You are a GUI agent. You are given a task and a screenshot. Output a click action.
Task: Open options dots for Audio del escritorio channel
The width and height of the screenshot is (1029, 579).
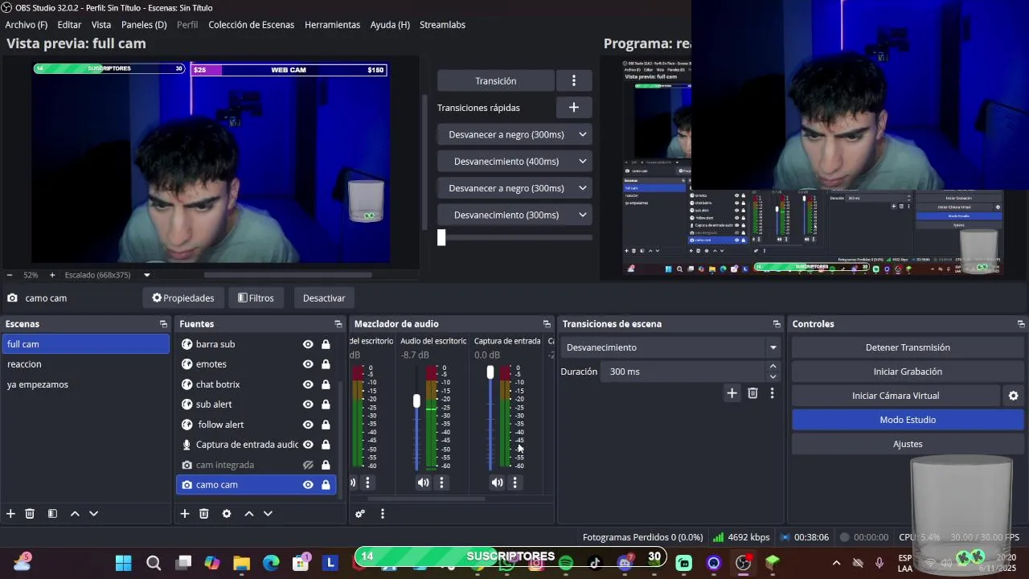click(x=441, y=482)
